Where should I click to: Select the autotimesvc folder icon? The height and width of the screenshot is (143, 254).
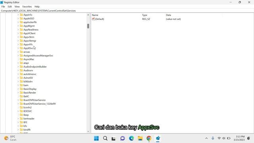point(21,74)
